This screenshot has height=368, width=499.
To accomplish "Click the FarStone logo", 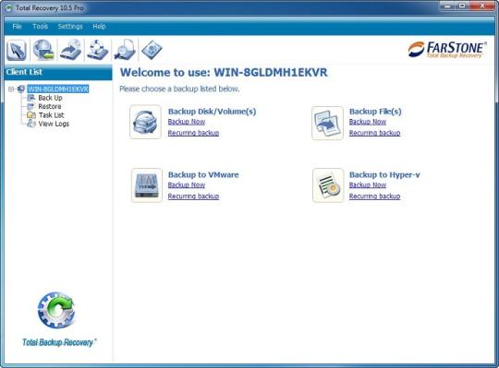I will (447, 50).
